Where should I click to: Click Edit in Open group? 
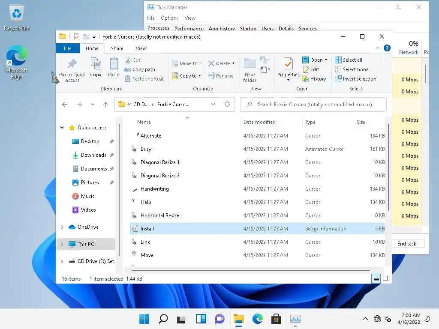point(311,69)
